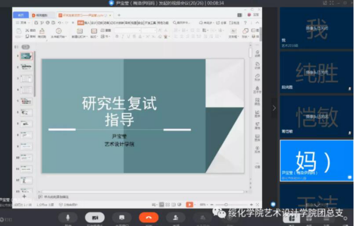The image size is (354, 226).
Task: Open a new document tab with plus
Action: click(x=119, y=15)
